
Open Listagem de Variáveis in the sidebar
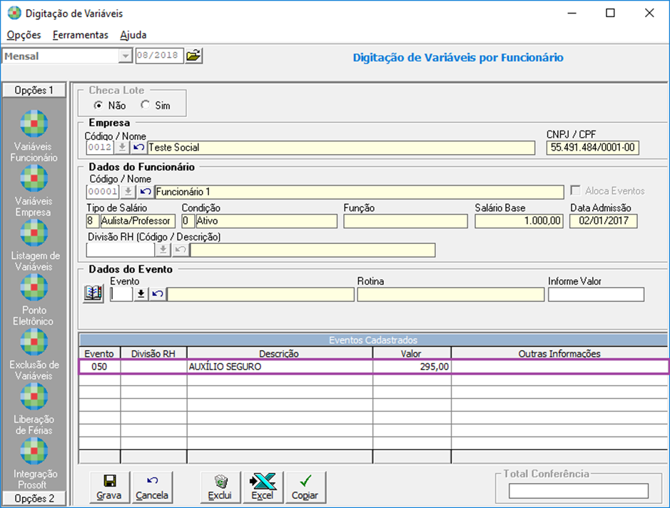pos(34,245)
